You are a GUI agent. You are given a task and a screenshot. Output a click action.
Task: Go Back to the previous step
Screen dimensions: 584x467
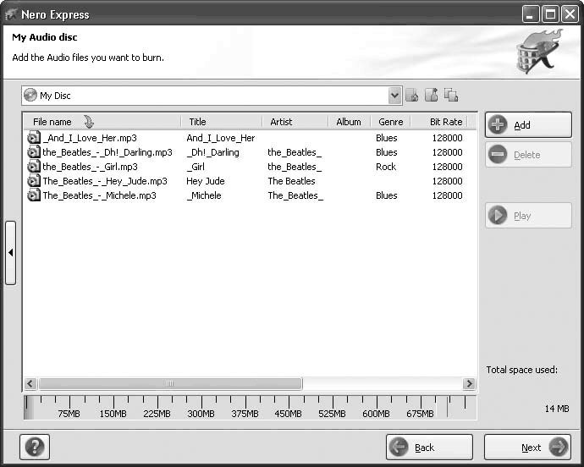point(429,448)
